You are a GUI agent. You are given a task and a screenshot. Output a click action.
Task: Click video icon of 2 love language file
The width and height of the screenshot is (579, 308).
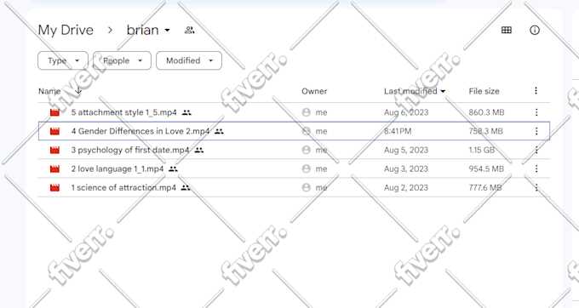pyautogui.click(x=54, y=168)
